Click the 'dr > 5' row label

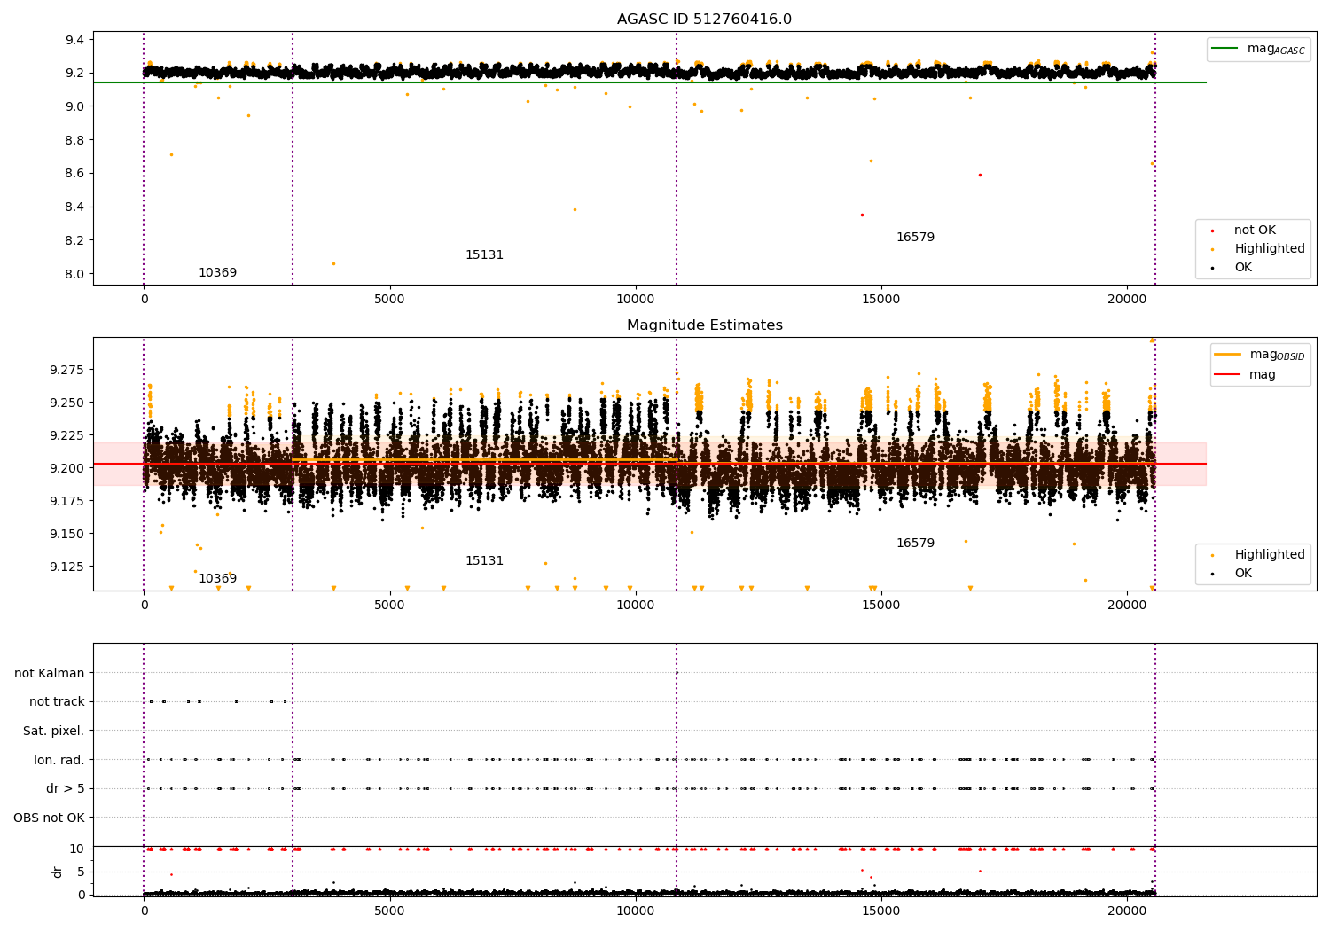click(66, 789)
